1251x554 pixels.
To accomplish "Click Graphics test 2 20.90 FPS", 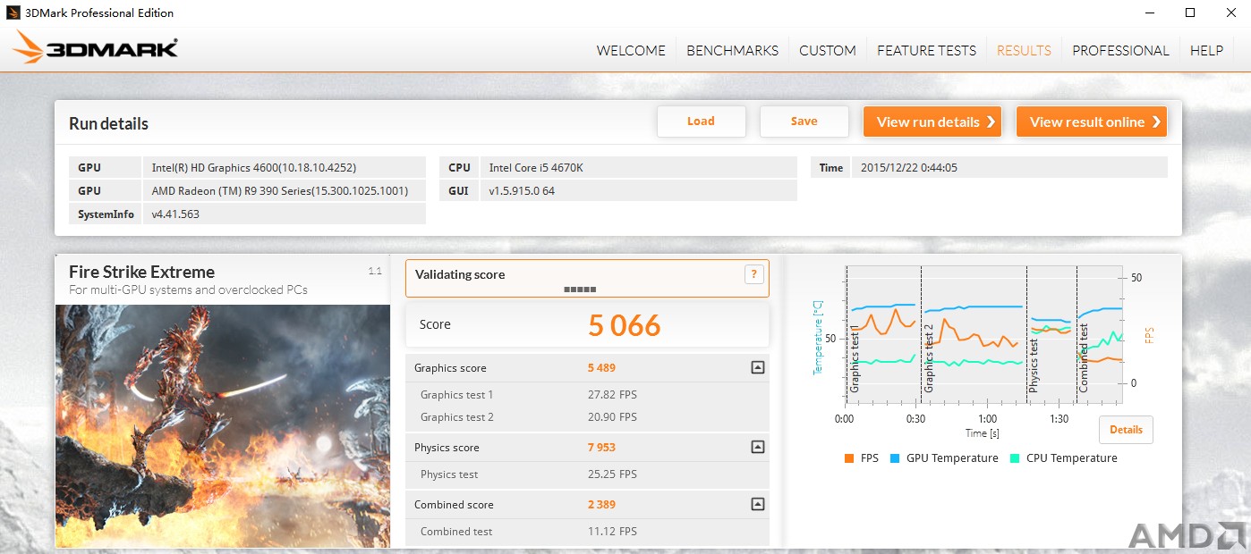I will coord(612,417).
